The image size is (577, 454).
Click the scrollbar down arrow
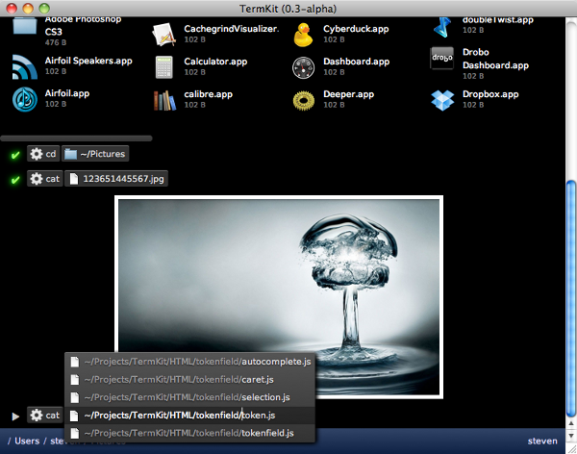click(x=571, y=436)
